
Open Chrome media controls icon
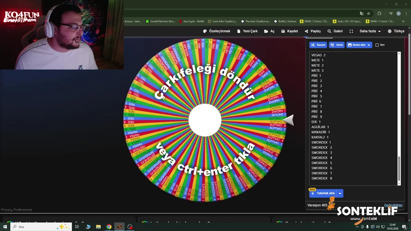tap(391, 13)
